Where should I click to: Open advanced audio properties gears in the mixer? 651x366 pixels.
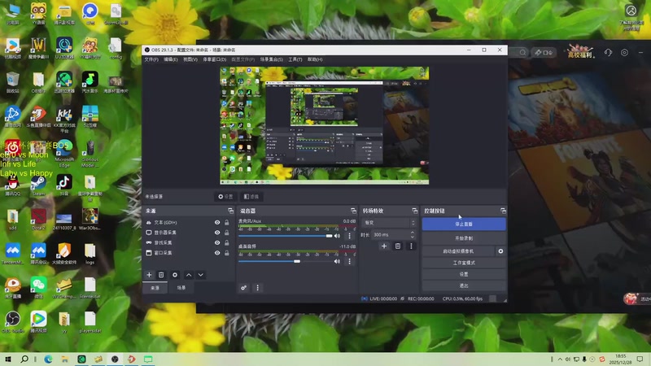pos(243,287)
